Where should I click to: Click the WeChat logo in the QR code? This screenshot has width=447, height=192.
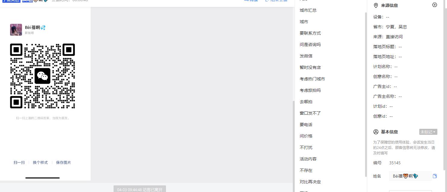(42, 76)
